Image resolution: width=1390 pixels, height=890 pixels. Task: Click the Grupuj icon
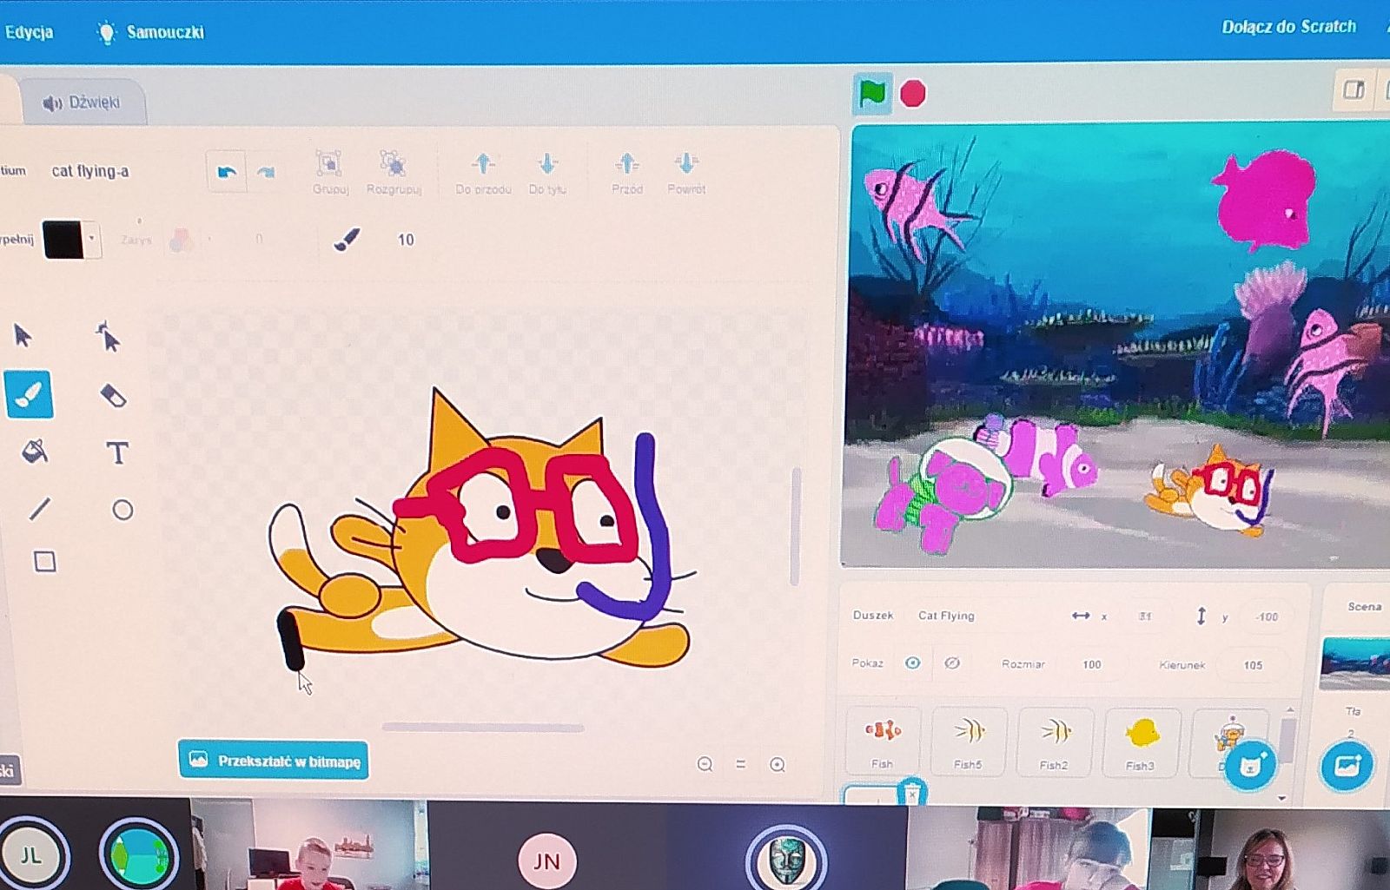(x=328, y=163)
